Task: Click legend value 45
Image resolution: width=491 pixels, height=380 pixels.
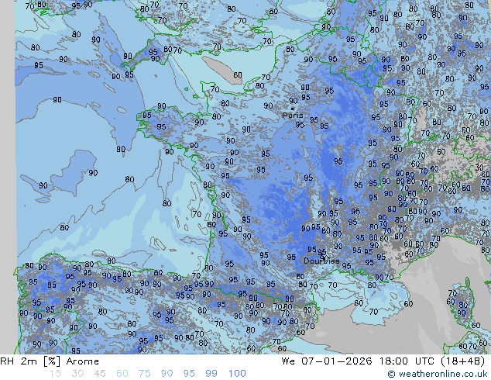Action: [100, 374]
